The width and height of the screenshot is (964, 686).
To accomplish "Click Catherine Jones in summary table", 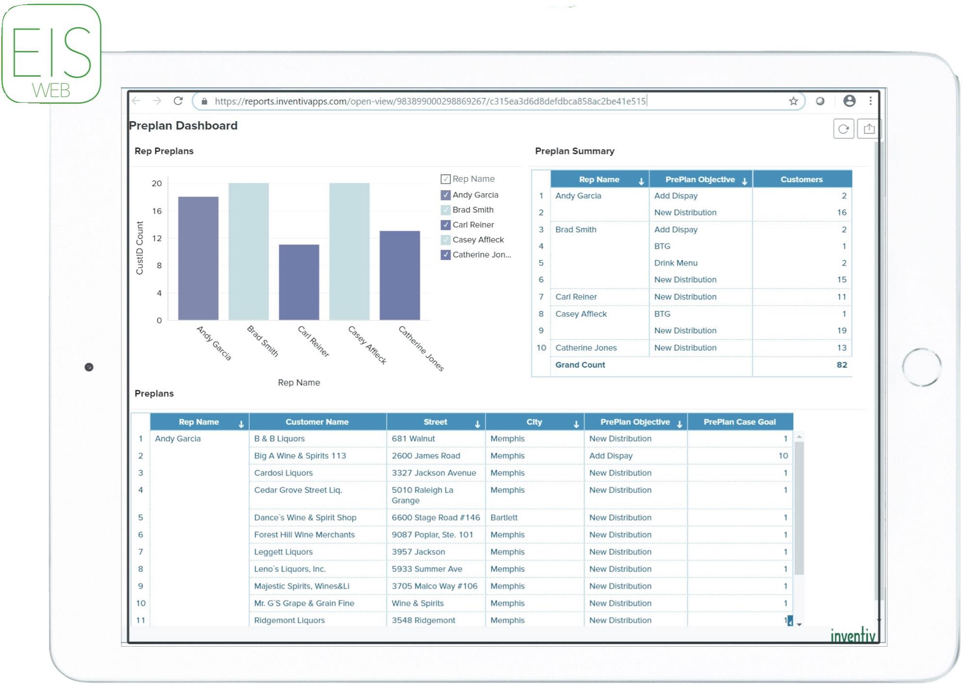I will pos(586,348).
